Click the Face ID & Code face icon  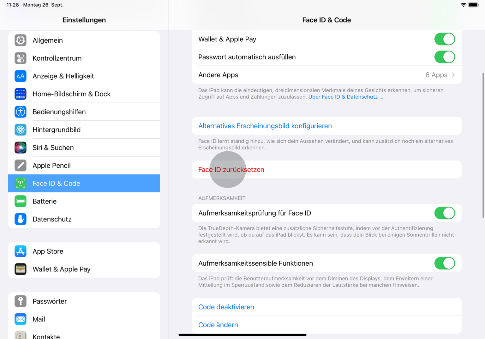coord(20,183)
